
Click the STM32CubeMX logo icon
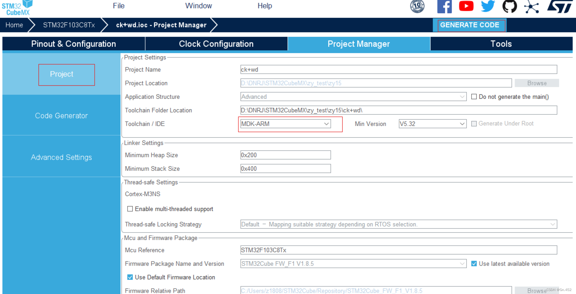17,8
